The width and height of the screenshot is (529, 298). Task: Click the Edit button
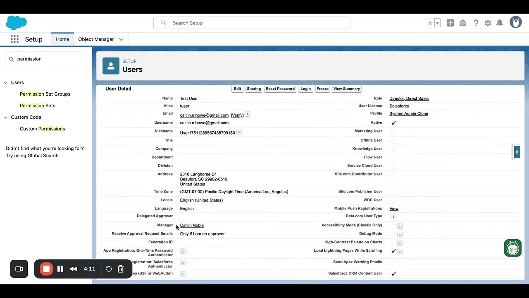[237, 89]
